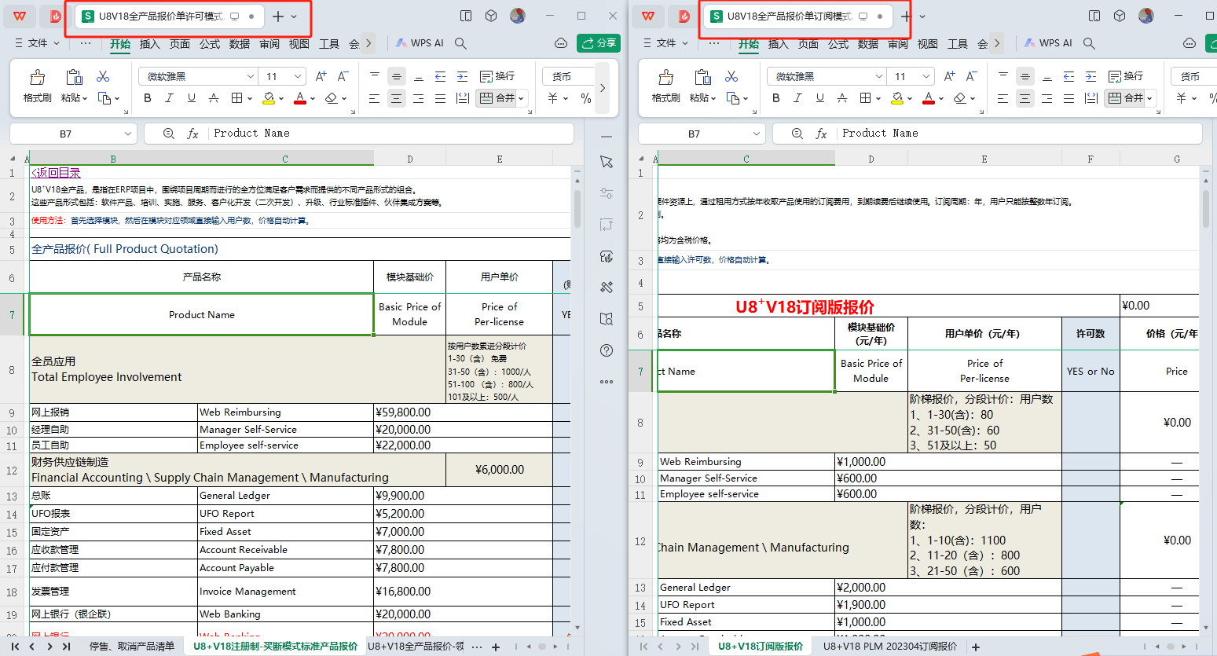Viewport: 1217px width, 656px height.
Task: Decrease font size (A-) in the right window
Action: 971,76
